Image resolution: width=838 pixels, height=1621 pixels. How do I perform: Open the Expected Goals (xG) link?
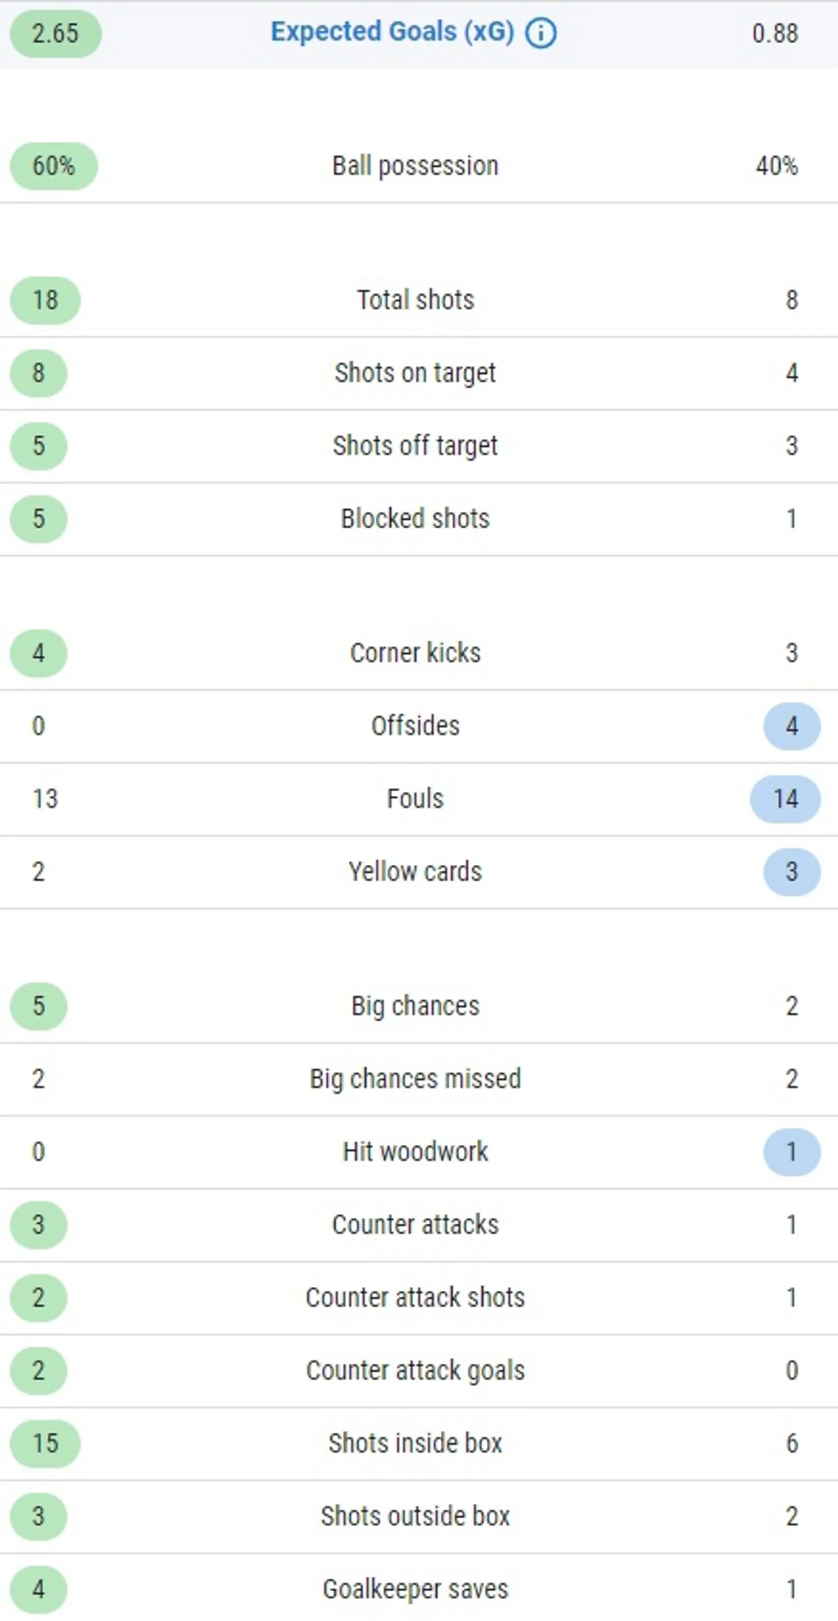click(x=393, y=32)
